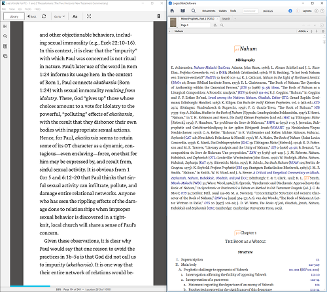Open the Kindle File menu

tap(4, 9)
